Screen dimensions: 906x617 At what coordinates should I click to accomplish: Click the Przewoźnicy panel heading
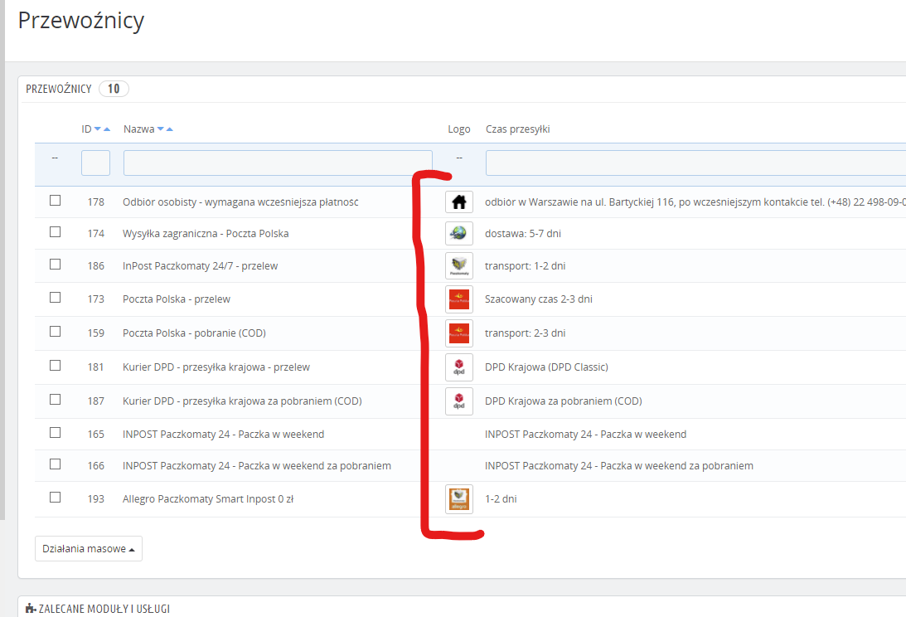click(x=59, y=89)
